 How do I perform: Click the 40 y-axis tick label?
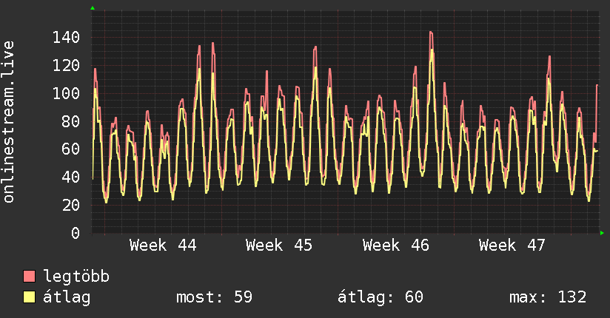(71, 177)
